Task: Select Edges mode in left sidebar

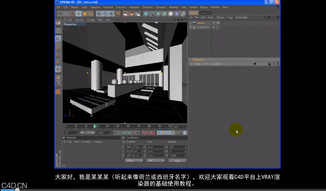Action: click(x=58, y=57)
